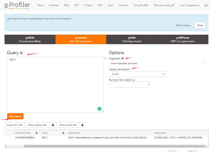Click the NDC1 name cell in results
The width and height of the screenshot is (211, 155).
(45, 137)
